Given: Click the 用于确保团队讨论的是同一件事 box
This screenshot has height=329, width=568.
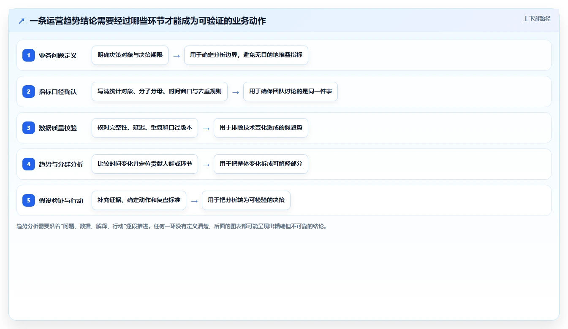Looking at the screenshot, I should [x=291, y=92].
